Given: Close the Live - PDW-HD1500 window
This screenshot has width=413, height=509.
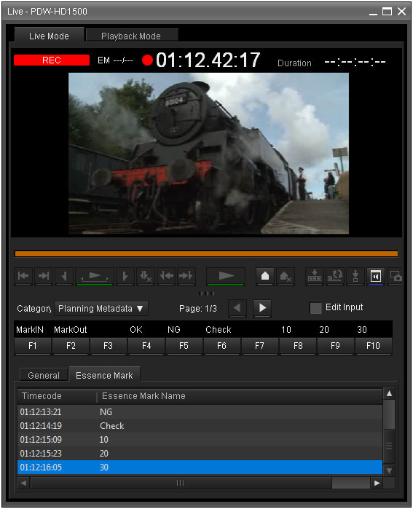Looking at the screenshot, I should [401, 12].
